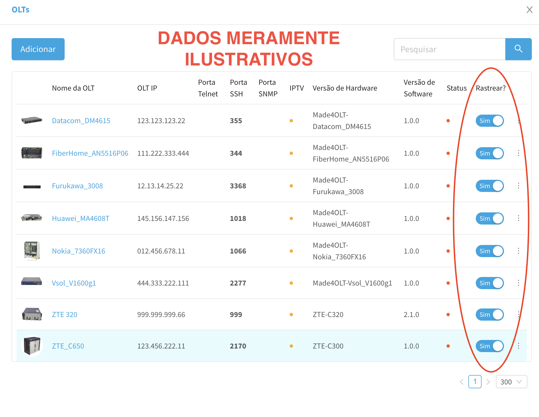Focus the Pesquisar search field

[x=449, y=49]
